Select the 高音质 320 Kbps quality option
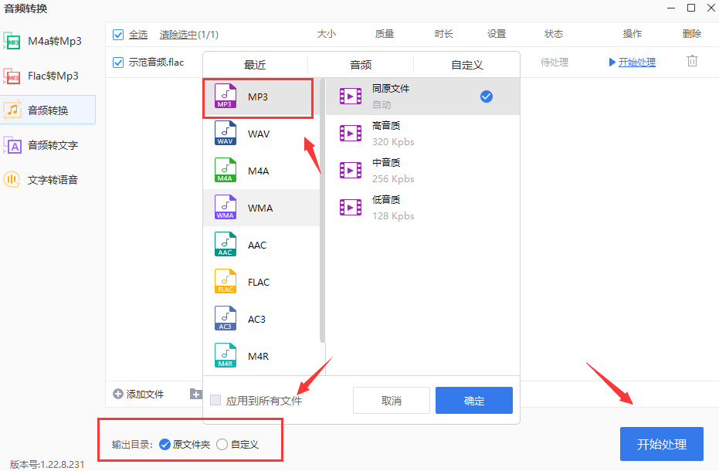The height and width of the screenshot is (471, 719). (394, 132)
